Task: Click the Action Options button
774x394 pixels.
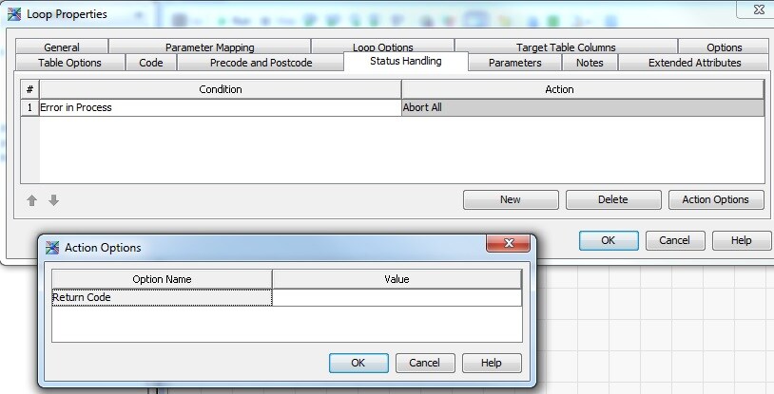Action: pos(715,199)
